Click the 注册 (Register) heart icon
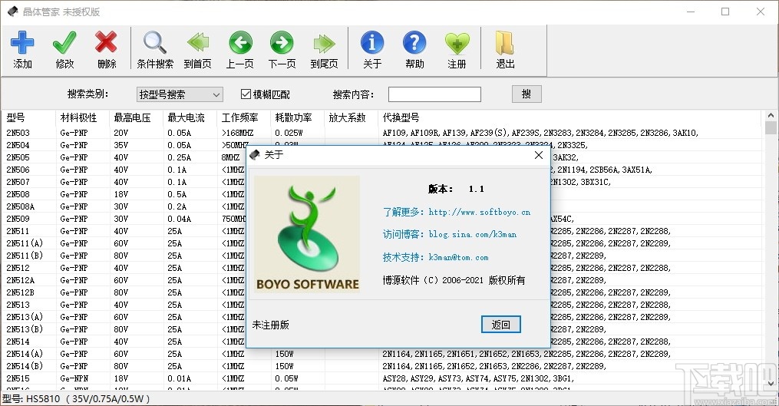779x406 pixels. [457, 43]
